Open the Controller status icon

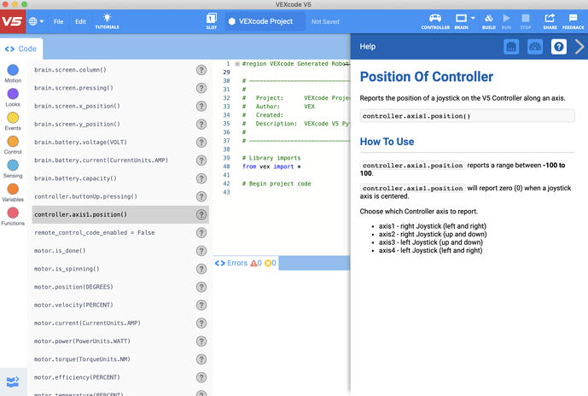pyautogui.click(x=434, y=19)
